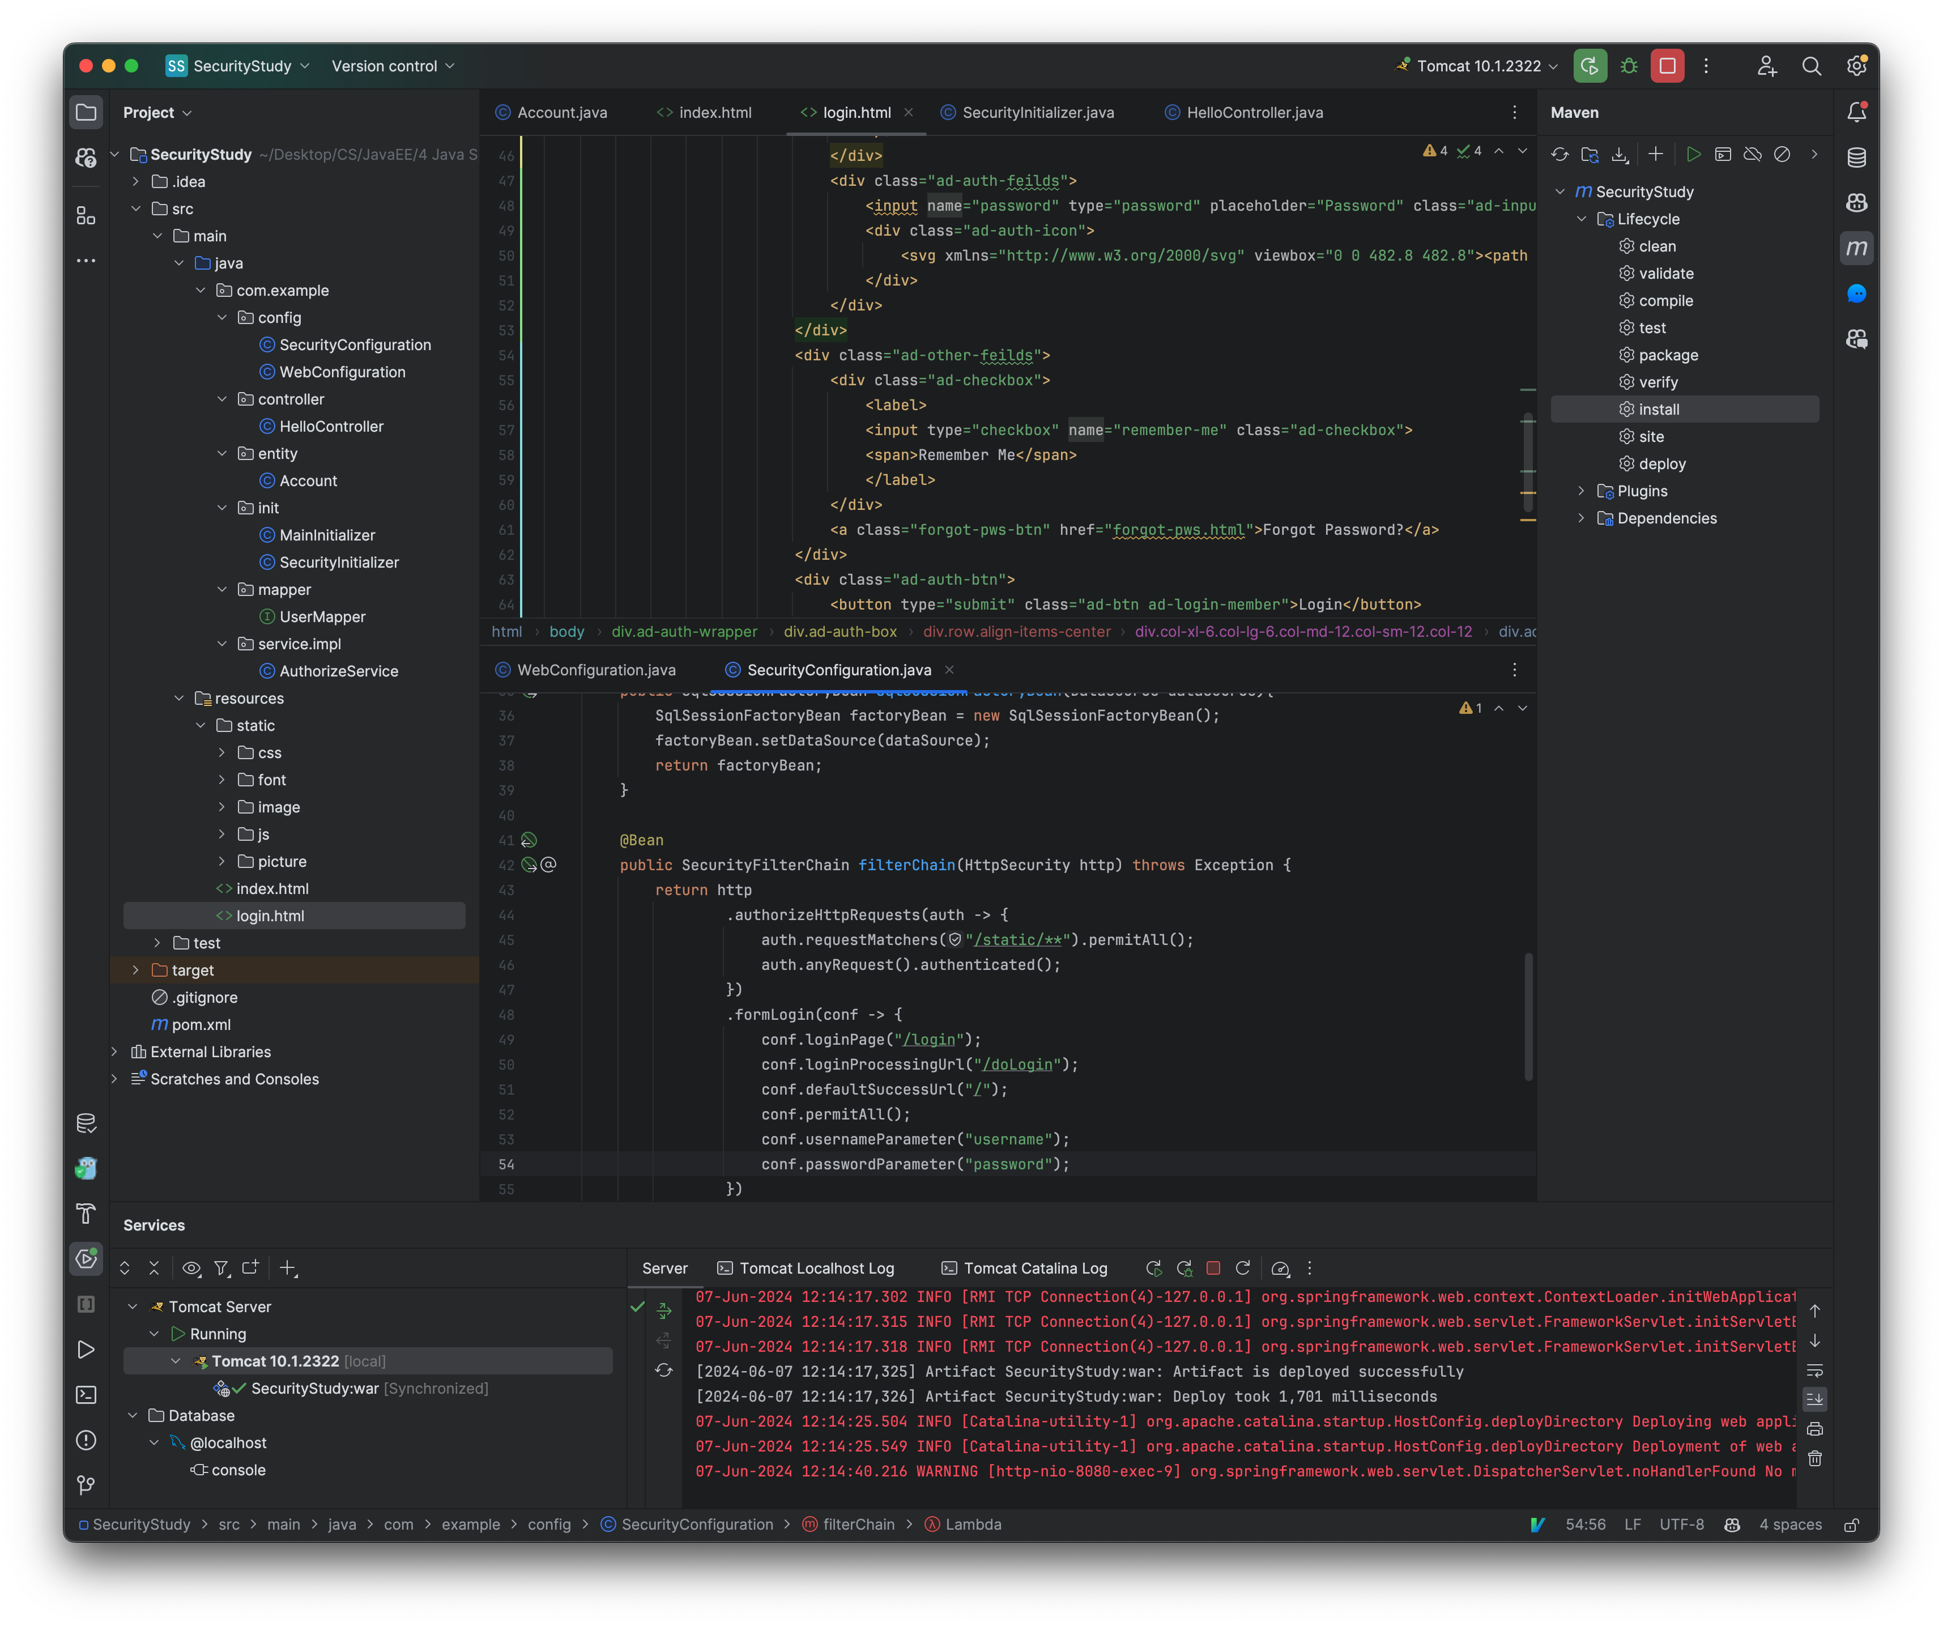
Task: Toggle skip tests mode in Maven panel
Action: point(1783,155)
